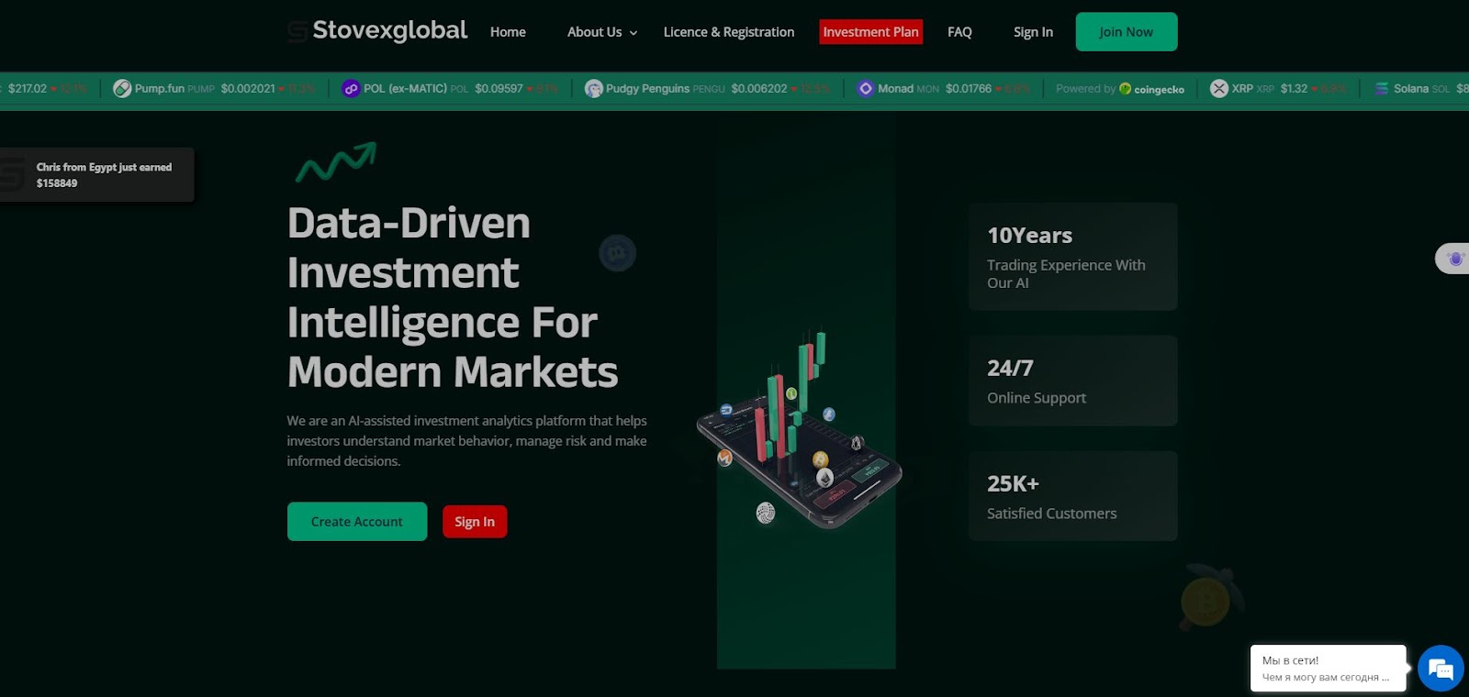The image size is (1469, 697).
Task: Click the Chris from Egypt earnings notification
Action: click(97, 174)
